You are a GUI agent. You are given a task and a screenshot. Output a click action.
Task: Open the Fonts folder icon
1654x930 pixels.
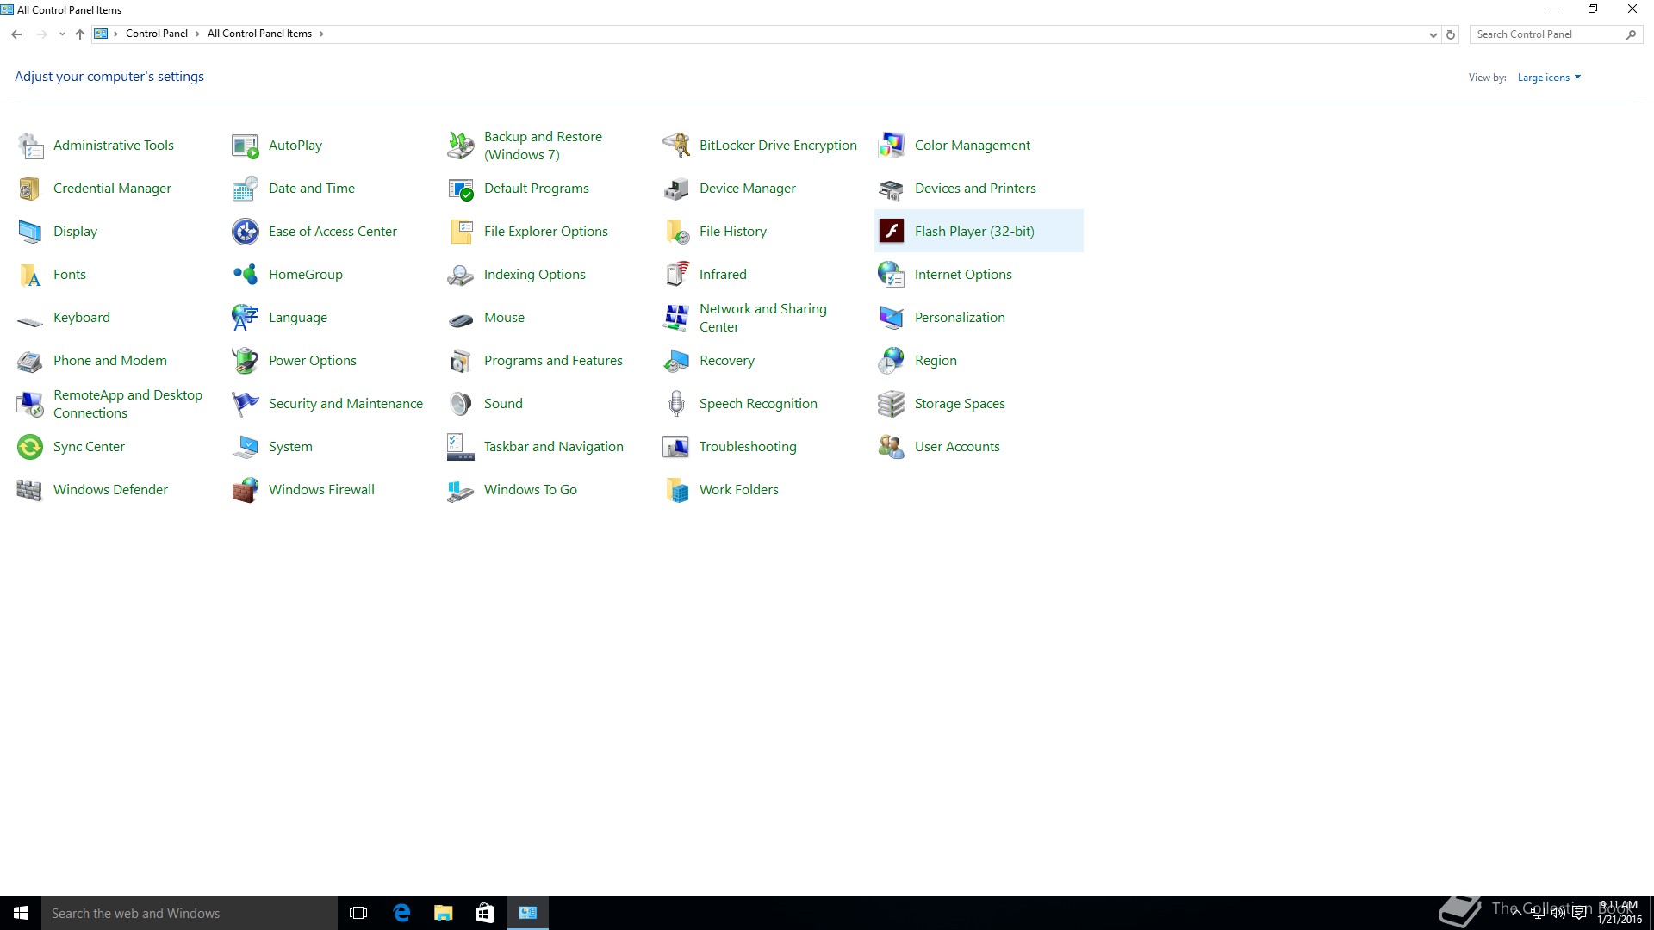point(30,275)
